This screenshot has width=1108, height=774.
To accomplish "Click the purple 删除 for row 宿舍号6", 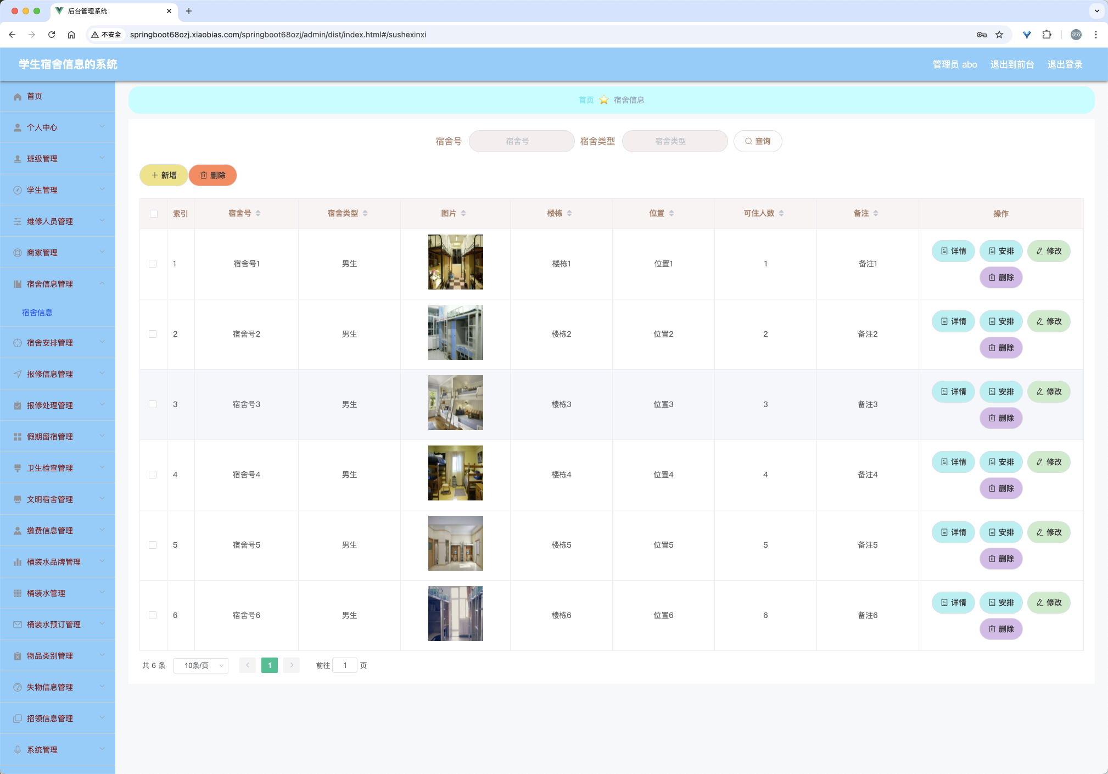I will point(1001,629).
